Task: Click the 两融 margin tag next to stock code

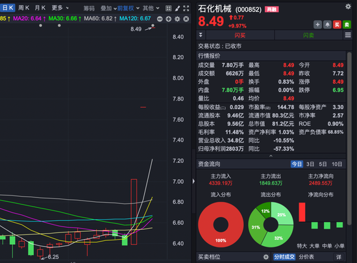Action: pos(271,9)
